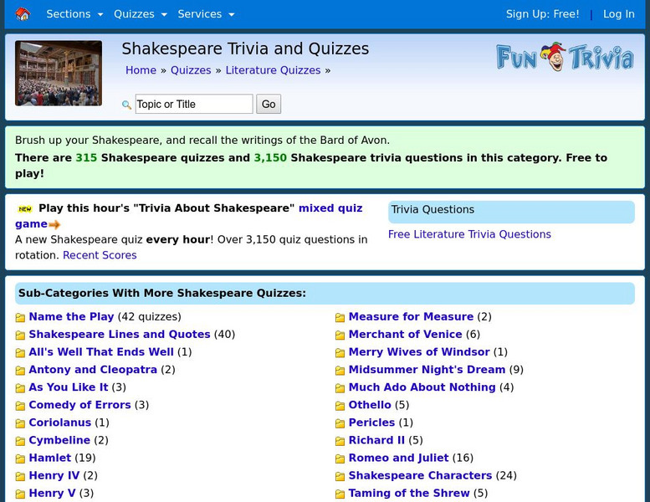Click the Go search button
Image resolution: width=650 pixels, height=502 pixels.
[x=269, y=104]
